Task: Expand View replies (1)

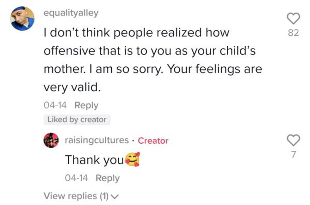Action: coord(76,196)
